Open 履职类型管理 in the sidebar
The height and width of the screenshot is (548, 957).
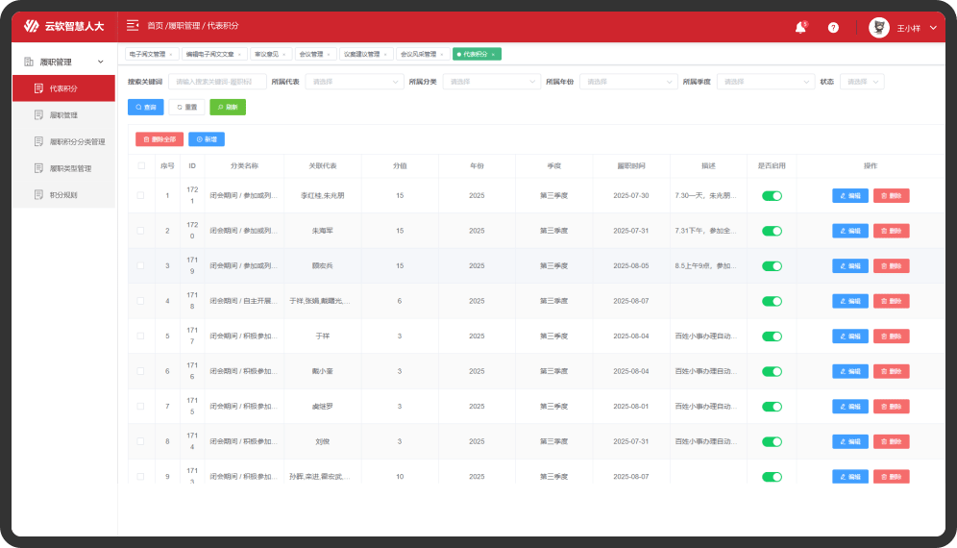tap(70, 168)
